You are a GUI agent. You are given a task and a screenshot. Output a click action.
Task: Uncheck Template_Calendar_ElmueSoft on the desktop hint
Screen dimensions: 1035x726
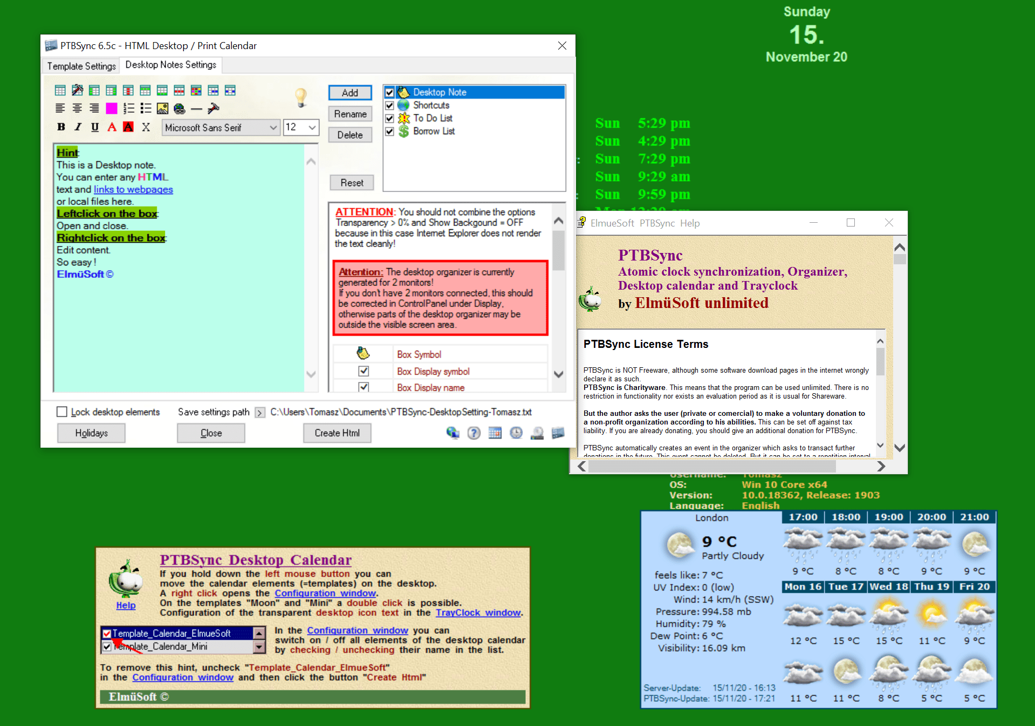click(x=107, y=633)
